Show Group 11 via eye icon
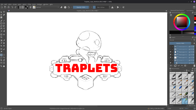Image resolution: width=196 pixels, height=110 pixels. tap(171, 60)
